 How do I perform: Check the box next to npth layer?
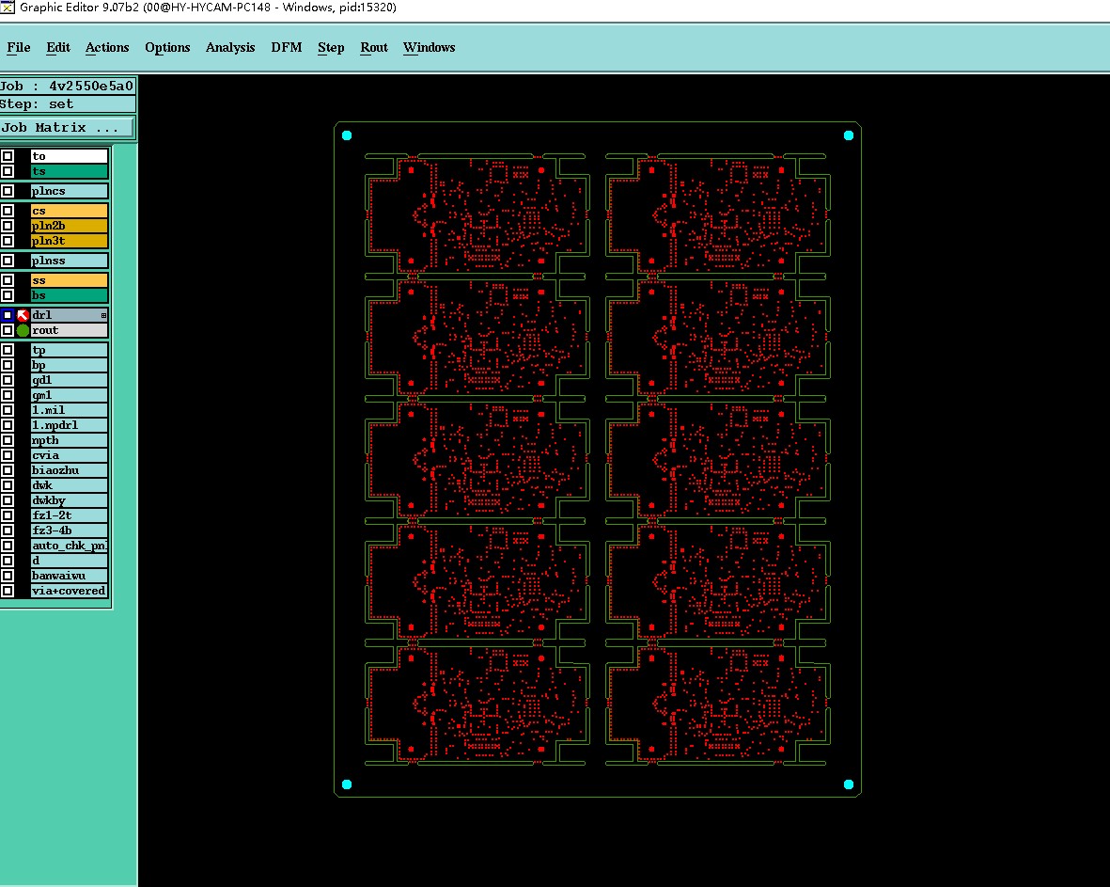(x=8, y=440)
